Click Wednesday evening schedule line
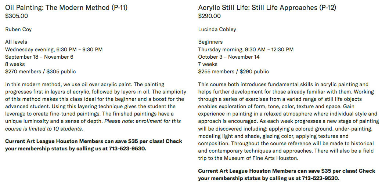Screen dimensions: 389x190 click(x=54, y=50)
